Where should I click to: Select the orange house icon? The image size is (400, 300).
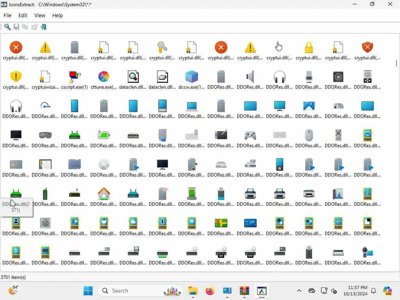click(104, 194)
